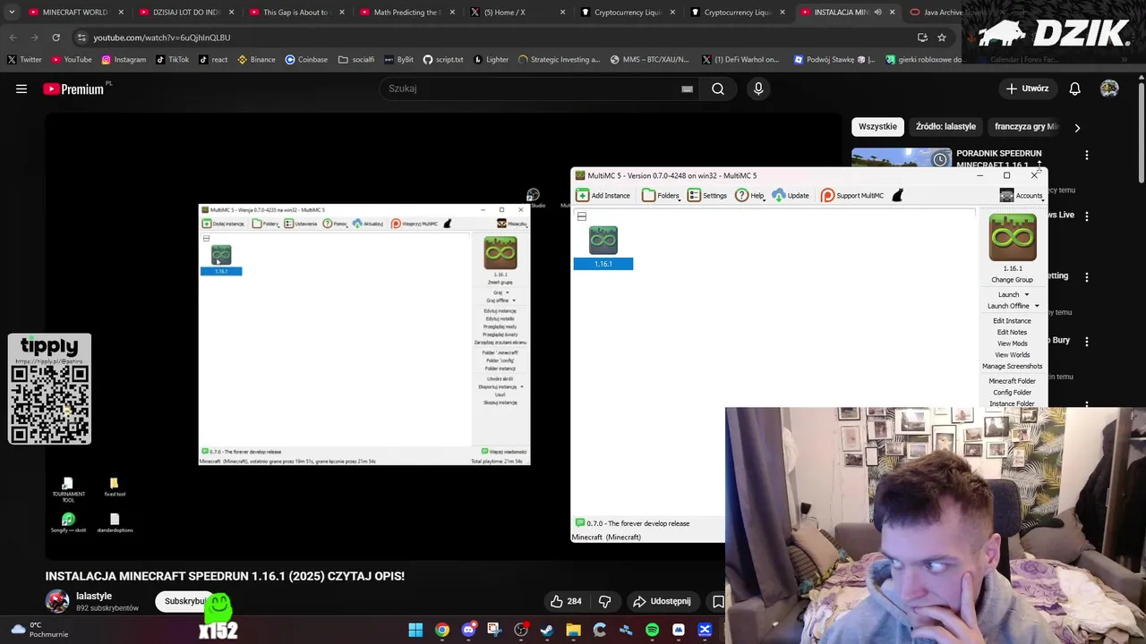Open the Coinbase bookmark
The height and width of the screenshot is (644, 1146).
click(x=306, y=60)
